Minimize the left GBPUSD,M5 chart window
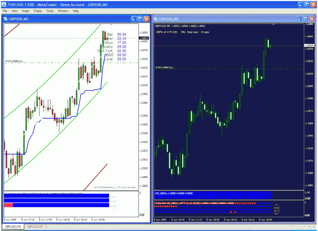 pyautogui.click(x=134, y=19)
